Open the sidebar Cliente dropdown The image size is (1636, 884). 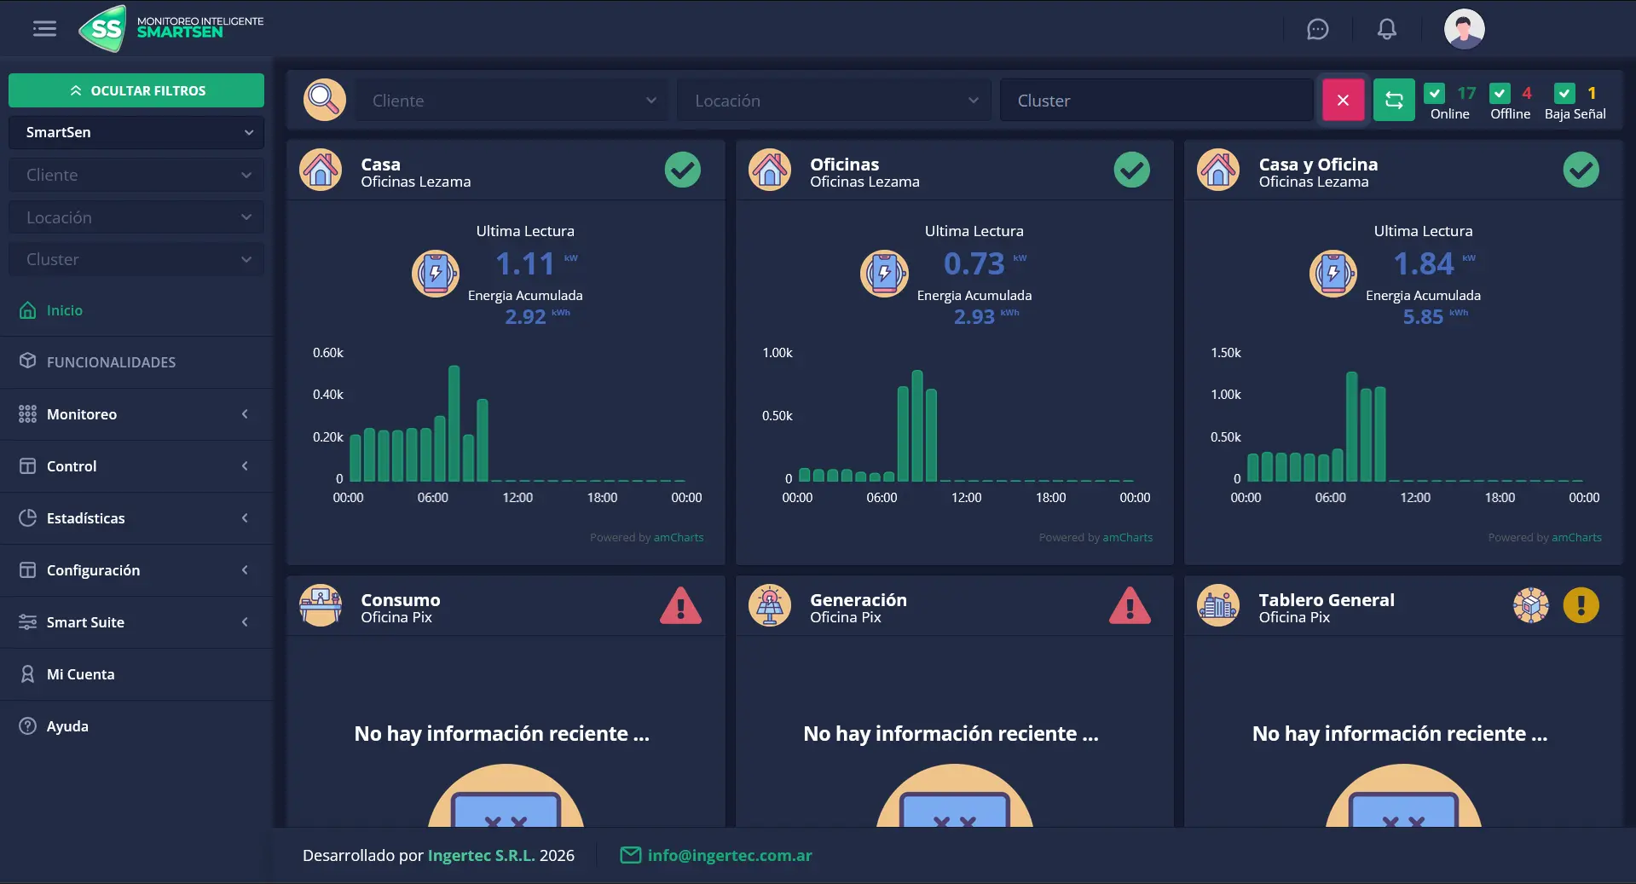pyautogui.click(x=136, y=175)
